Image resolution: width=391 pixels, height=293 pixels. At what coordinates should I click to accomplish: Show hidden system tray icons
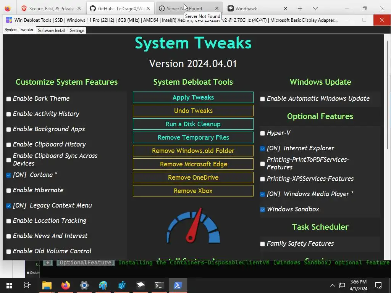(x=333, y=285)
